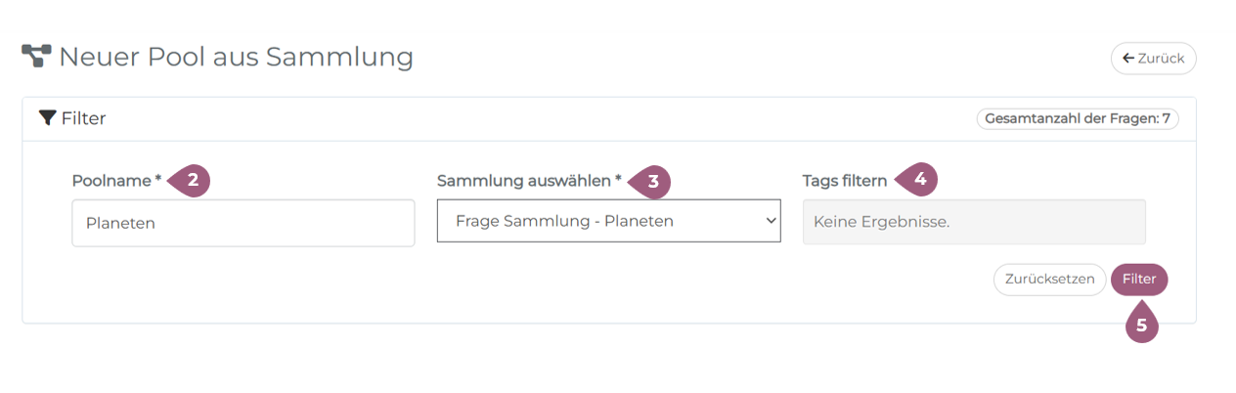The width and height of the screenshot is (1236, 393).
Task: Click the marker 5 below the Filter button
Action: click(1141, 325)
